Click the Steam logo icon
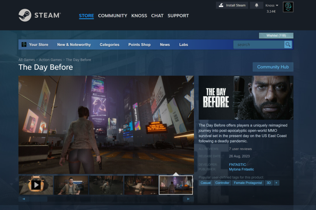This screenshot has width=316, height=210. (x=25, y=15)
